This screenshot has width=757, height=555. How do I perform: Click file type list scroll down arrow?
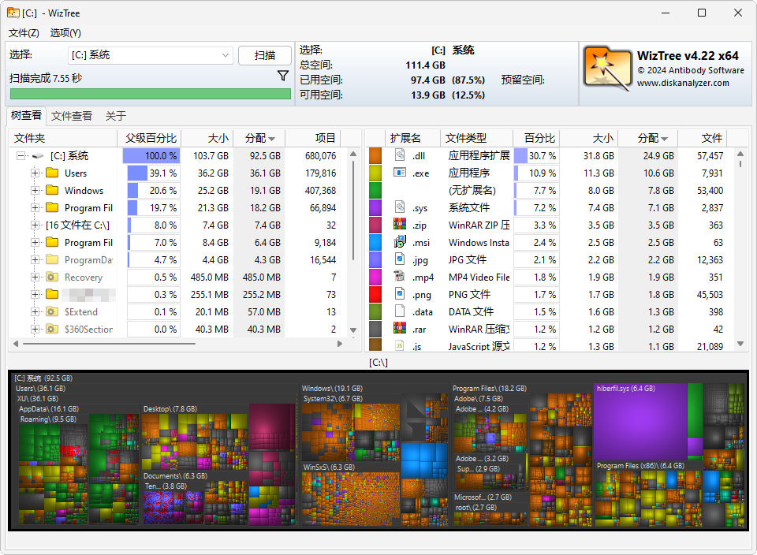click(740, 344)
